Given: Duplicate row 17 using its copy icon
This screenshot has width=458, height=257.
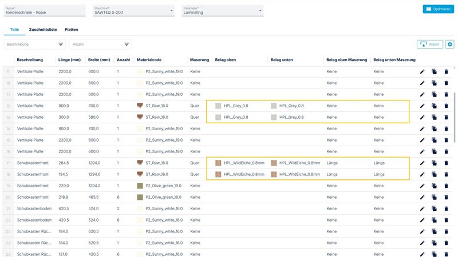Looking at the screenshot, I should (434, 163).
